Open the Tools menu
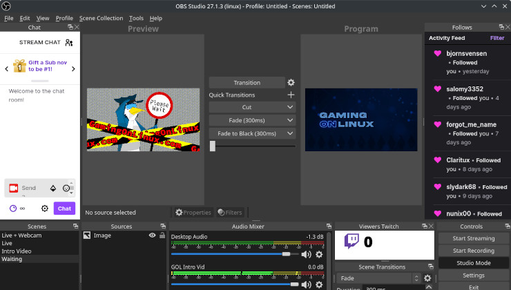 coord(136,18)
